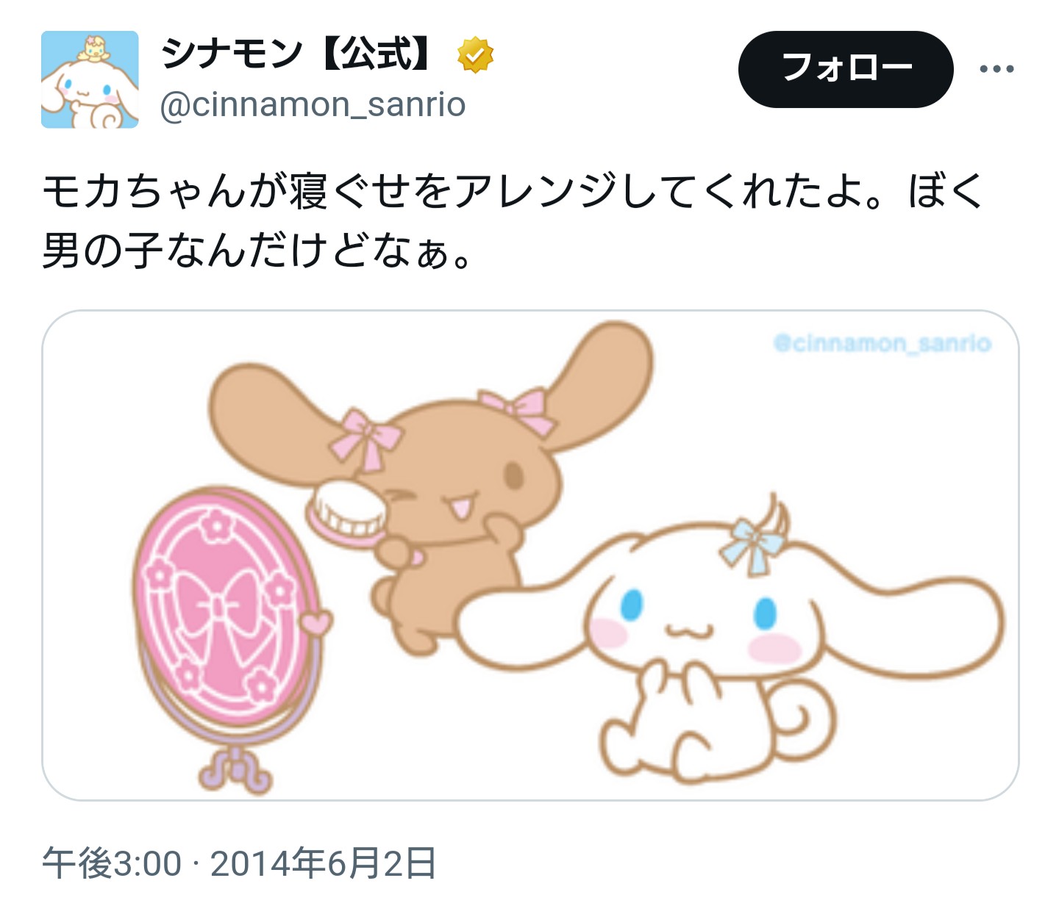Tap the フォロー follow button
The width and height of the screenshot is (1059, 900).
(x=846, y=69)
